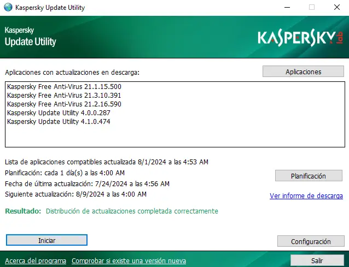Click the Salir button
The height and width of the screenshot is (267, 349).
coord(317,260)
